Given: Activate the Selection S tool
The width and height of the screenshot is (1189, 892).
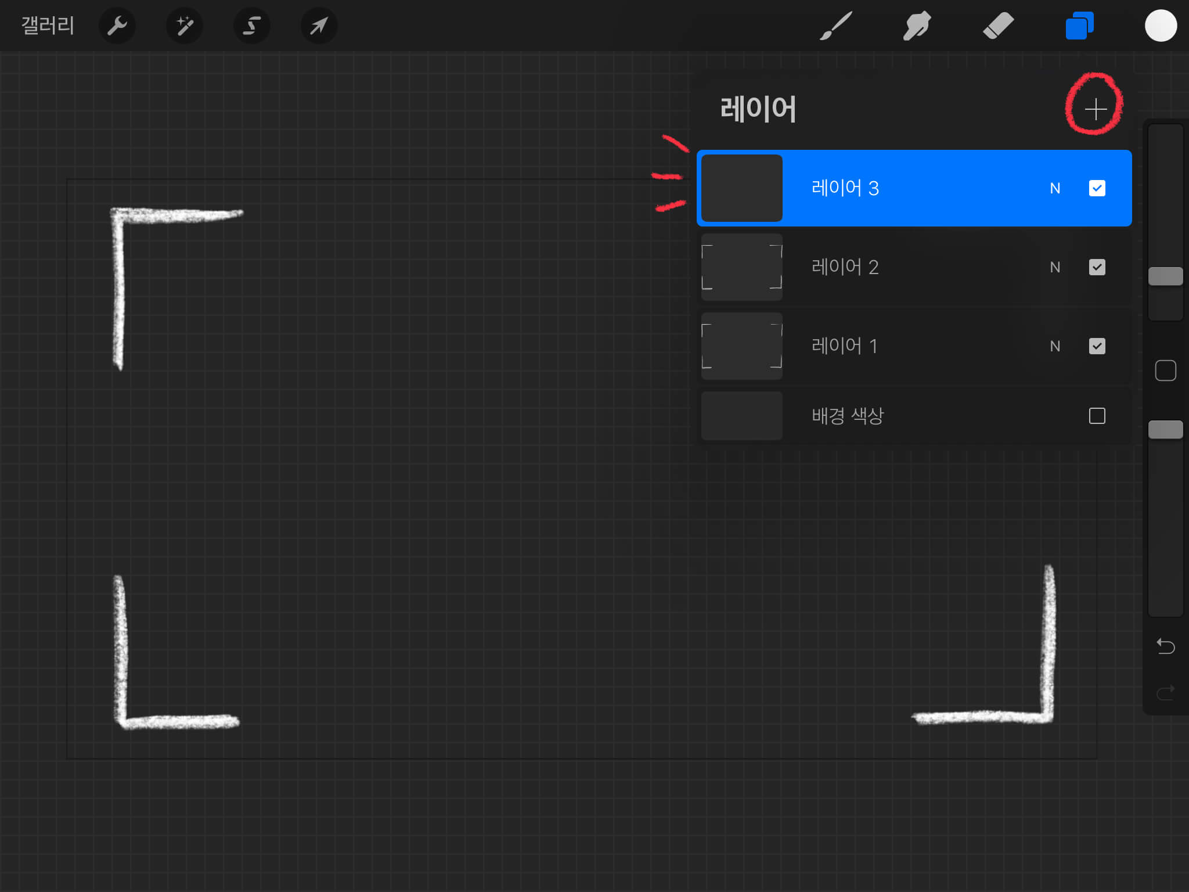Looking at the screenshot, I should (x=251, y=26).
